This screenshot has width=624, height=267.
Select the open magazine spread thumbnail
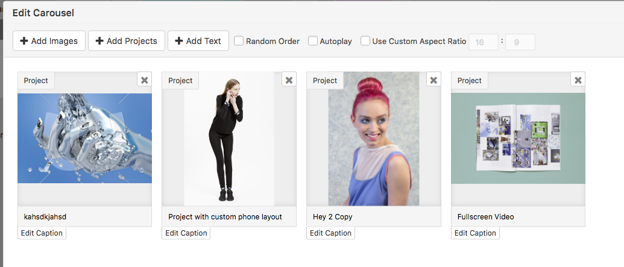(x=518, y=139)
